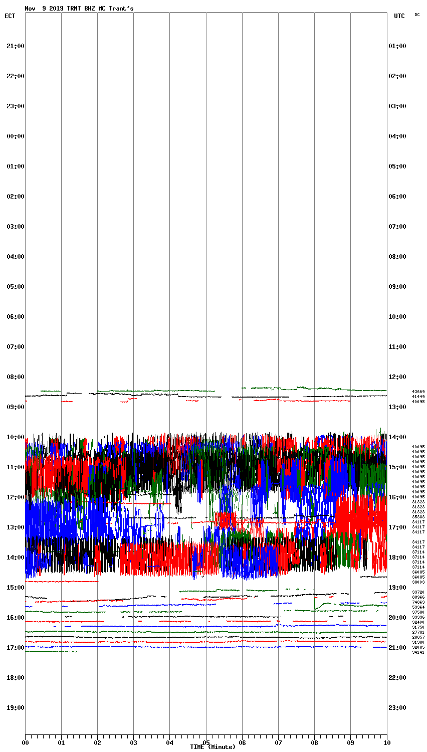Click the 17:00 label on UTC axis
427x752 pixels.
pos(397,527)
